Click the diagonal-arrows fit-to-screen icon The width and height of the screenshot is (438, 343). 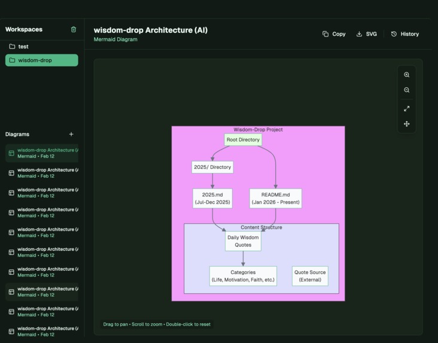[407, 109]
